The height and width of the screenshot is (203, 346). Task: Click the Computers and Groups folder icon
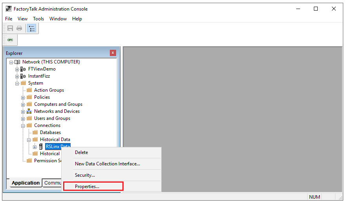29,104
